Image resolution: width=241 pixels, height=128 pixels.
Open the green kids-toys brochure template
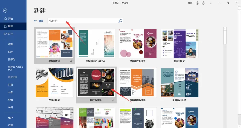pos(96,117)
